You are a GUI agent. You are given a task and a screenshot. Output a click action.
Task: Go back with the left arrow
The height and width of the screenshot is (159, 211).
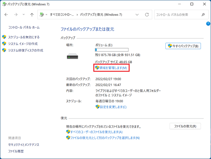pyautogui.click(x=6, y=15)
